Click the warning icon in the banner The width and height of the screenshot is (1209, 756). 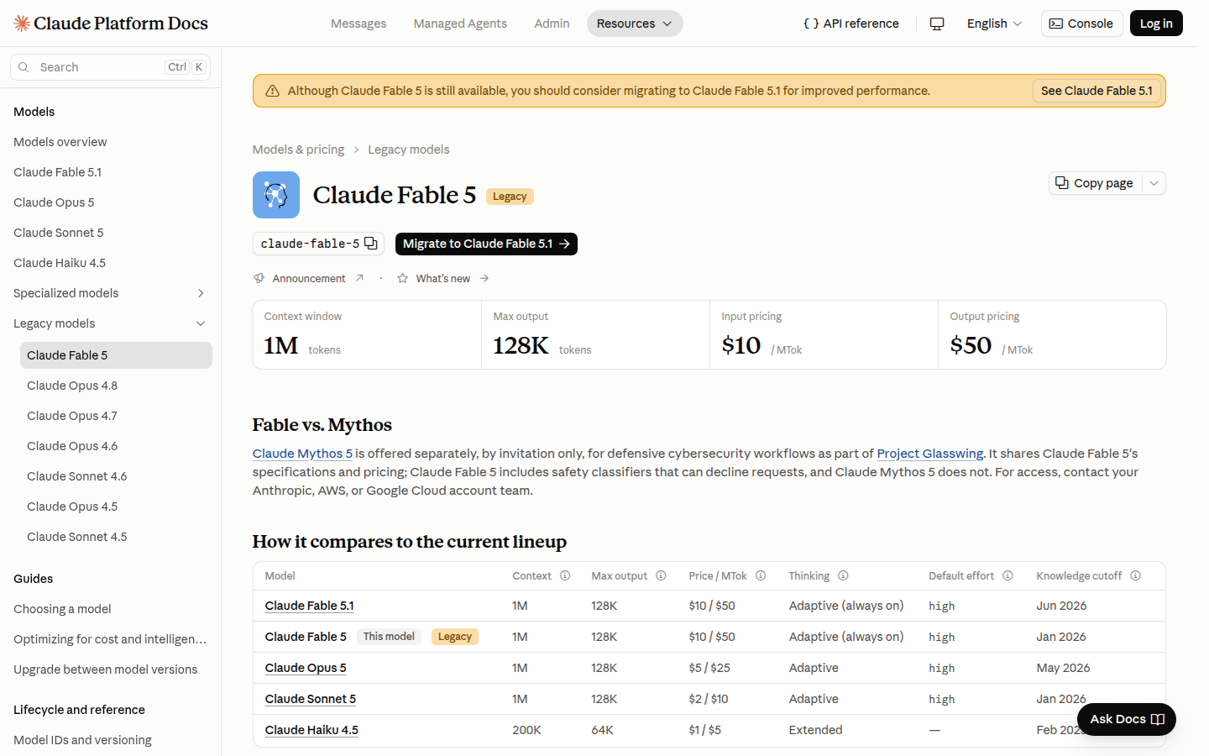273,91
